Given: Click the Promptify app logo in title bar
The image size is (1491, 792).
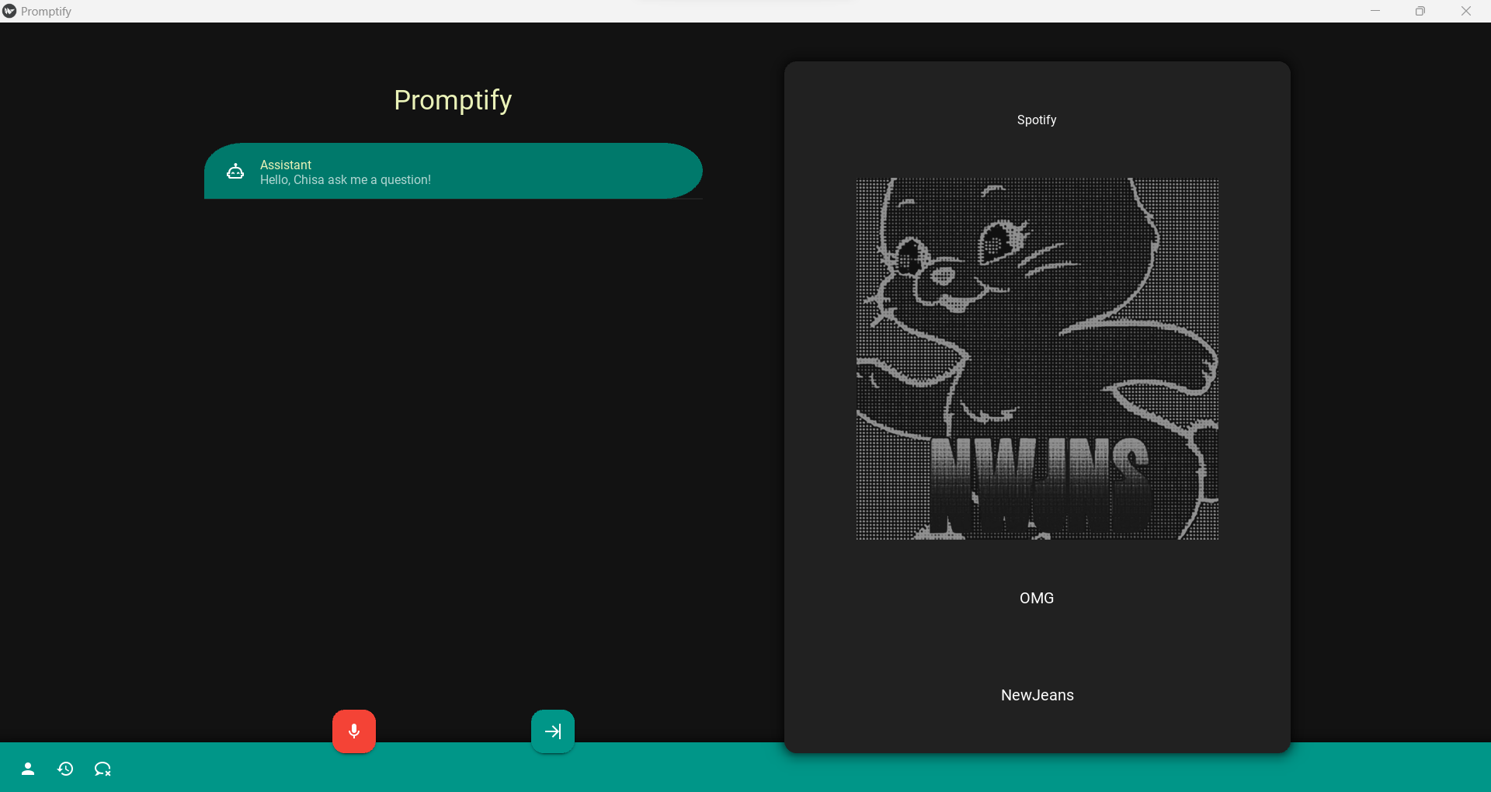Looking at the screenshot, I should click(9, 11).
